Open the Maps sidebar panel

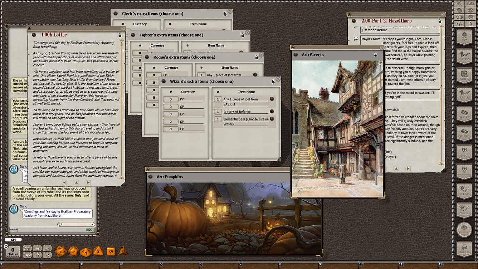coord(464,76)
